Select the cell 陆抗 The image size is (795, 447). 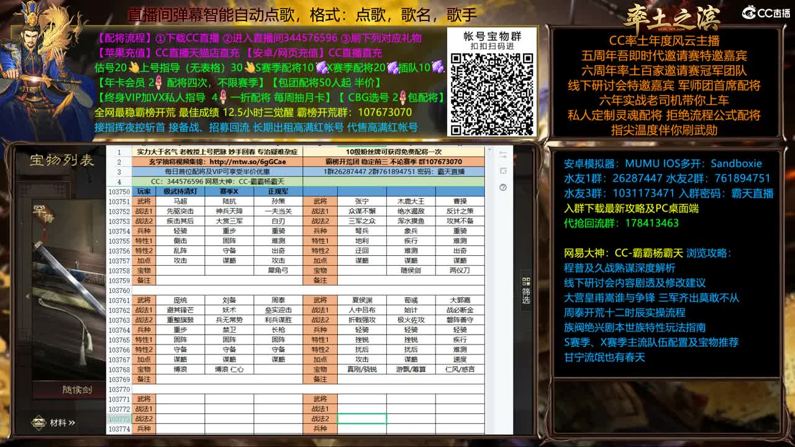pyautogui.click(x=229, y=202)
